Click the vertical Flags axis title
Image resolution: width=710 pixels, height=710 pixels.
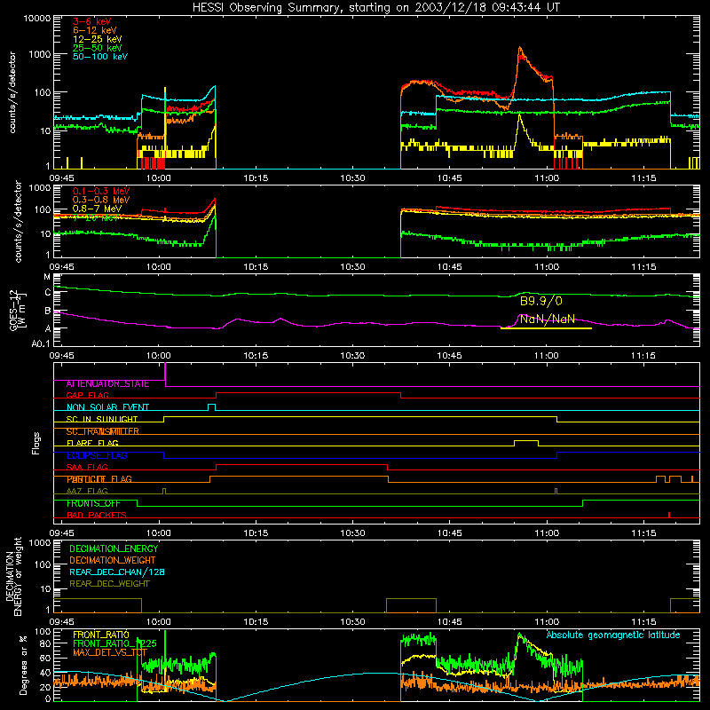[35, 443]
